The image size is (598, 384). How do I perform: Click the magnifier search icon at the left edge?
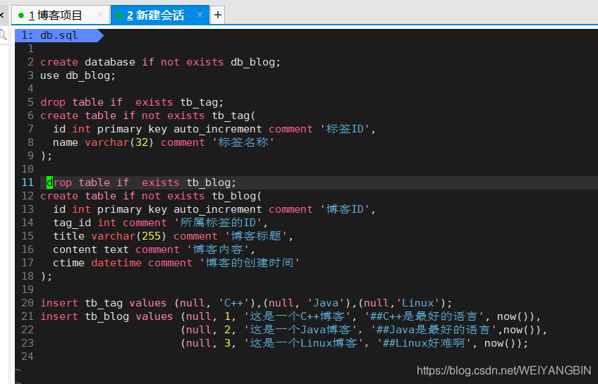tap(2, 35)
